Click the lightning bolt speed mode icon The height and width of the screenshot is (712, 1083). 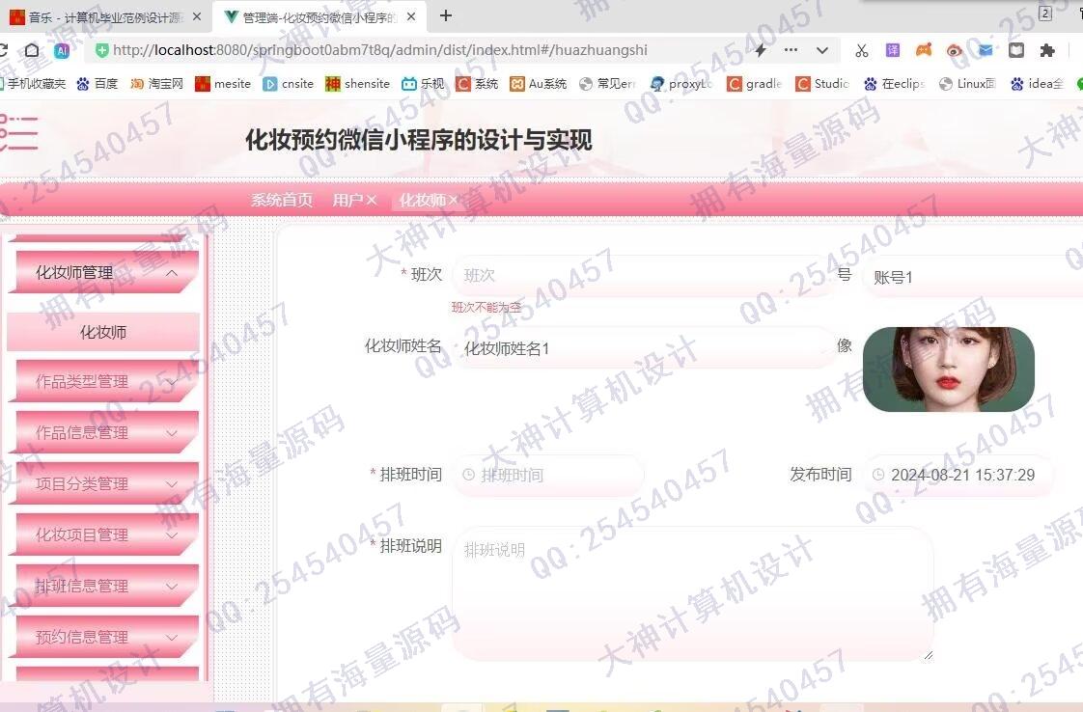(761, 50)
